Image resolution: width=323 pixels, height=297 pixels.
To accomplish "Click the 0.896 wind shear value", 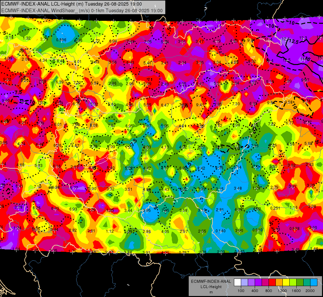I will point(61,40).
